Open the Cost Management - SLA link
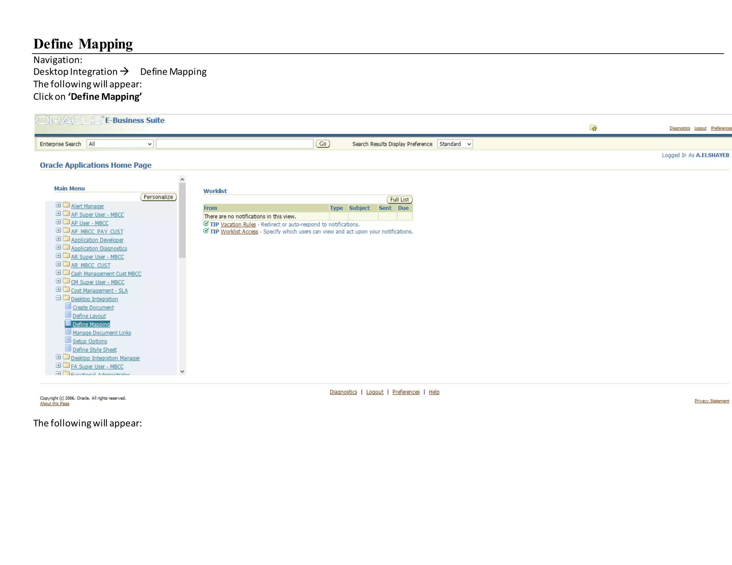Screen dimensions: 732x565 [x=99, y=291]
